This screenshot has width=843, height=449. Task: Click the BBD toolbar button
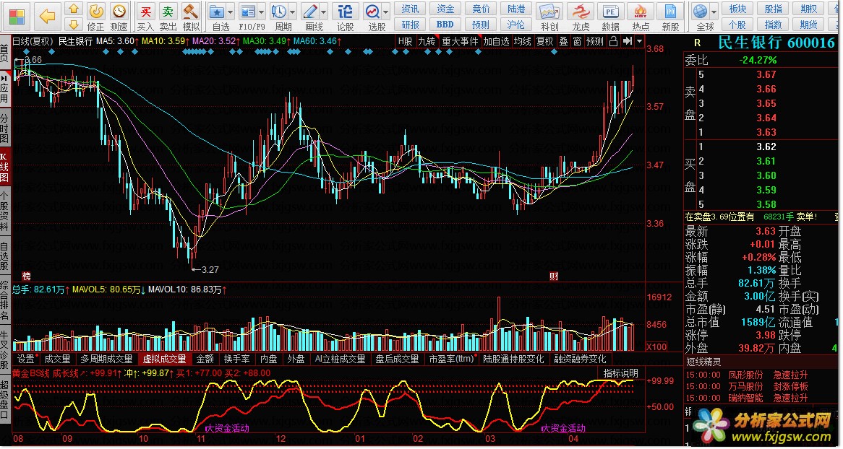click(445, 24)
